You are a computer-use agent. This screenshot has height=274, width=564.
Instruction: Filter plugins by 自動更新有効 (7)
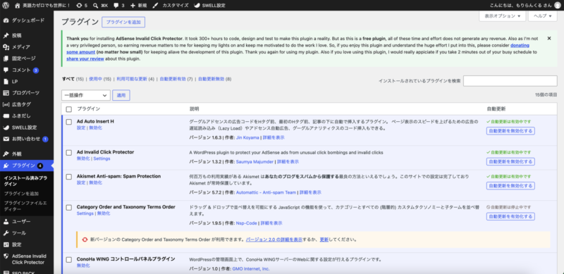176,79
